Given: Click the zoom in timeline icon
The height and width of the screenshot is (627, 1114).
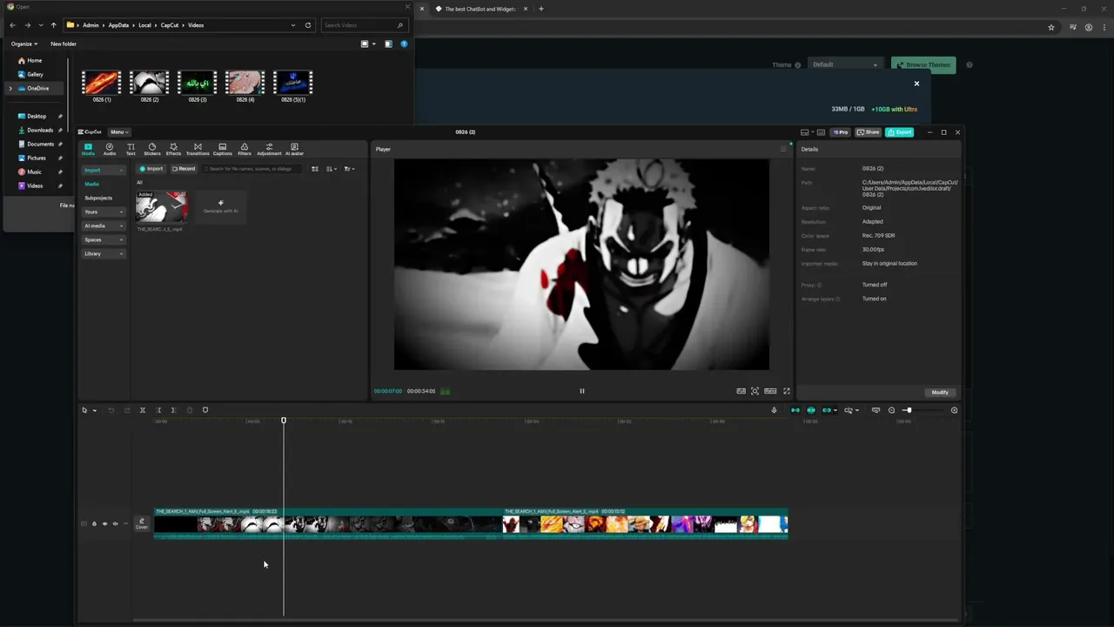Looking at the screenshot, I should point(954,410).
